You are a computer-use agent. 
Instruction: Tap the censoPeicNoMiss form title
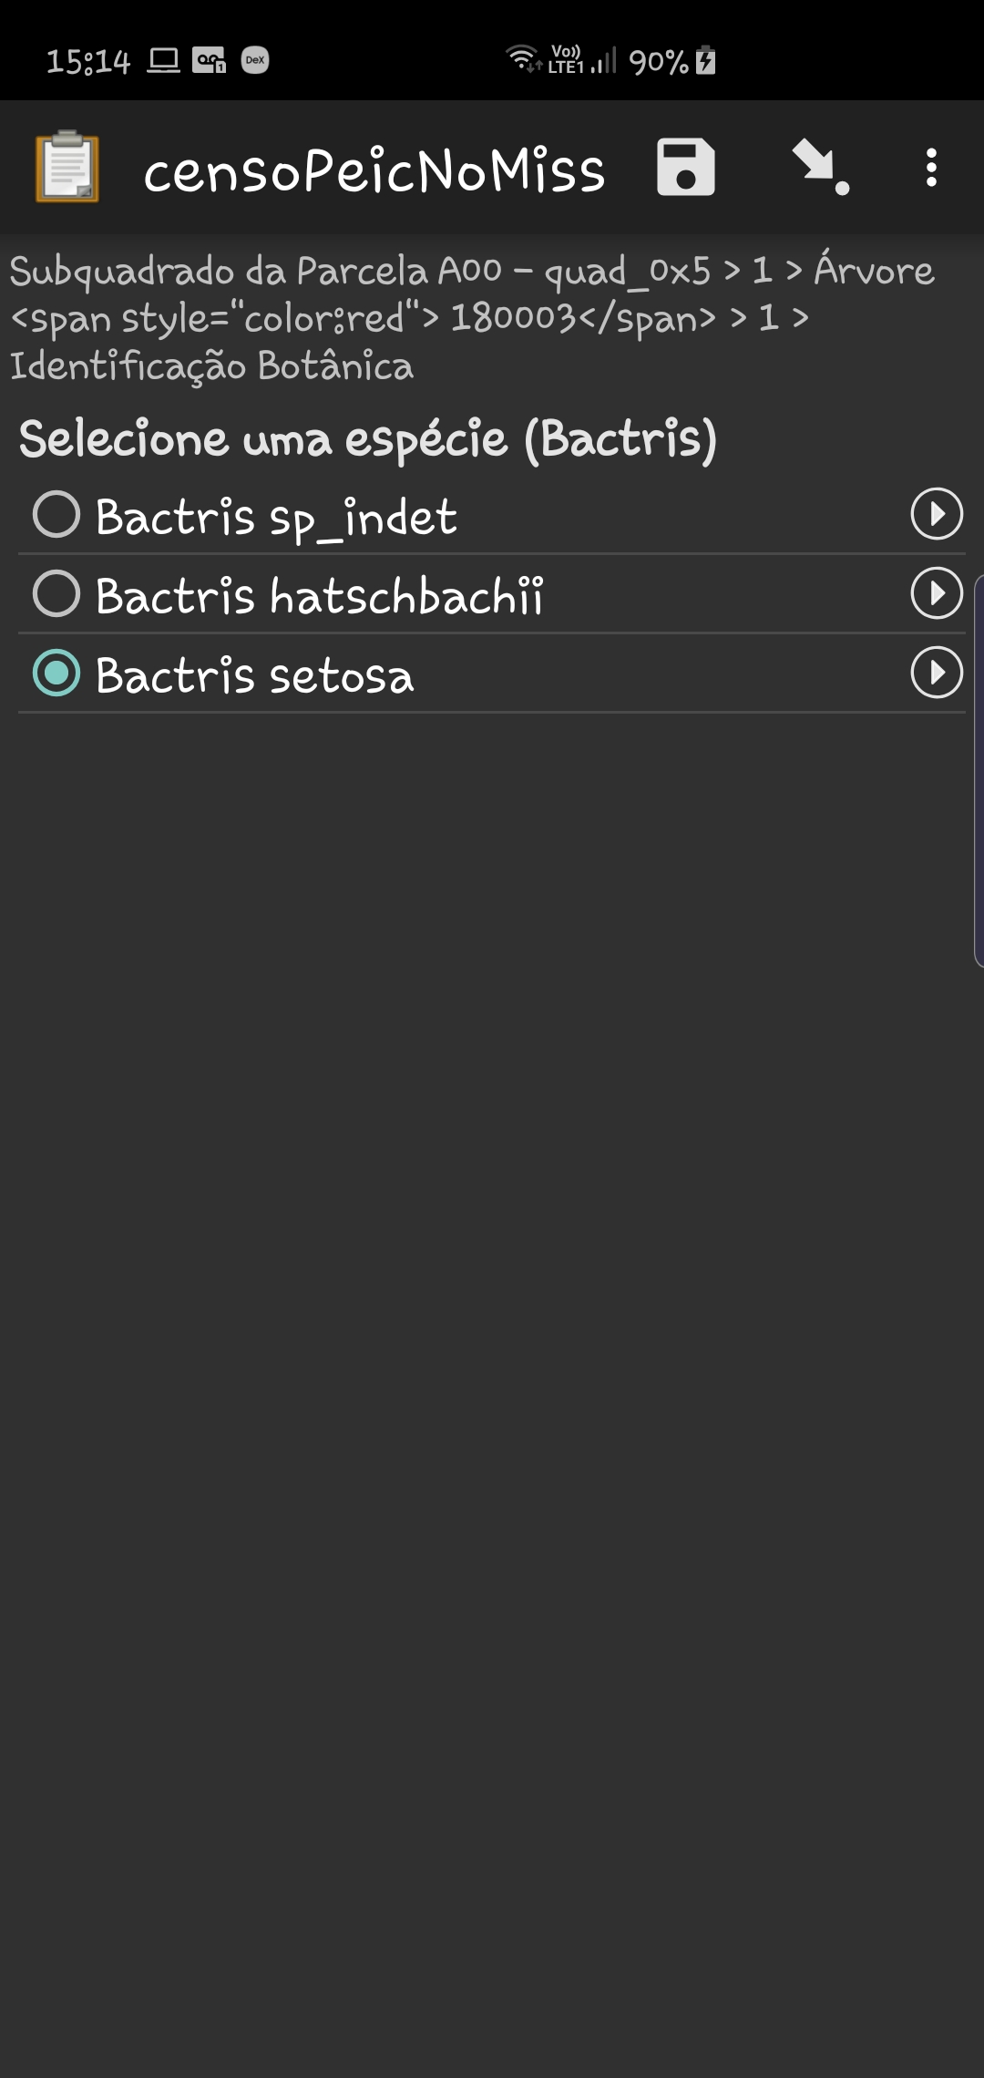[374, 170]
